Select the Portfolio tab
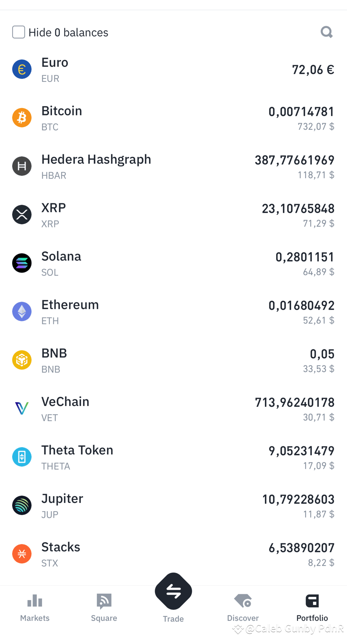Image resolution: width=347 pixels, height=638 pixels. point(312,607)
